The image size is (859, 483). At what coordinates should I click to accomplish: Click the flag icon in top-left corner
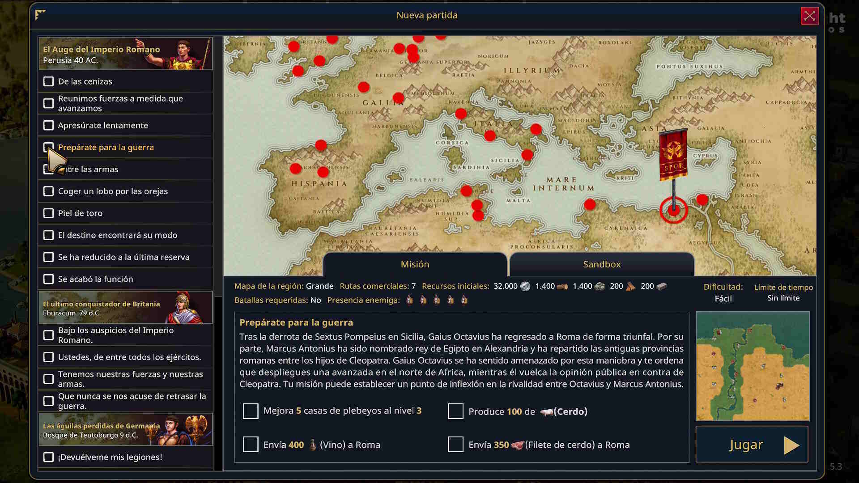(40, 15)
